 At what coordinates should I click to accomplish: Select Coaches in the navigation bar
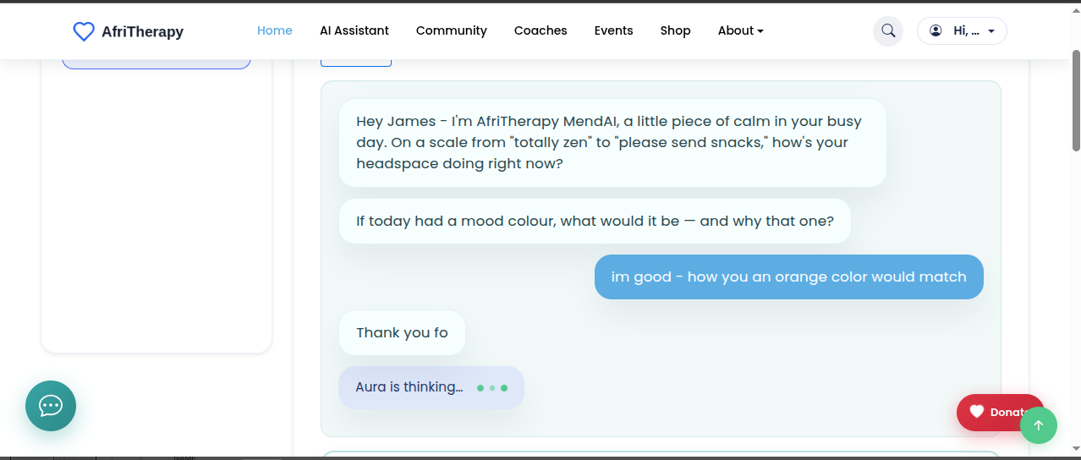[540, 30]
